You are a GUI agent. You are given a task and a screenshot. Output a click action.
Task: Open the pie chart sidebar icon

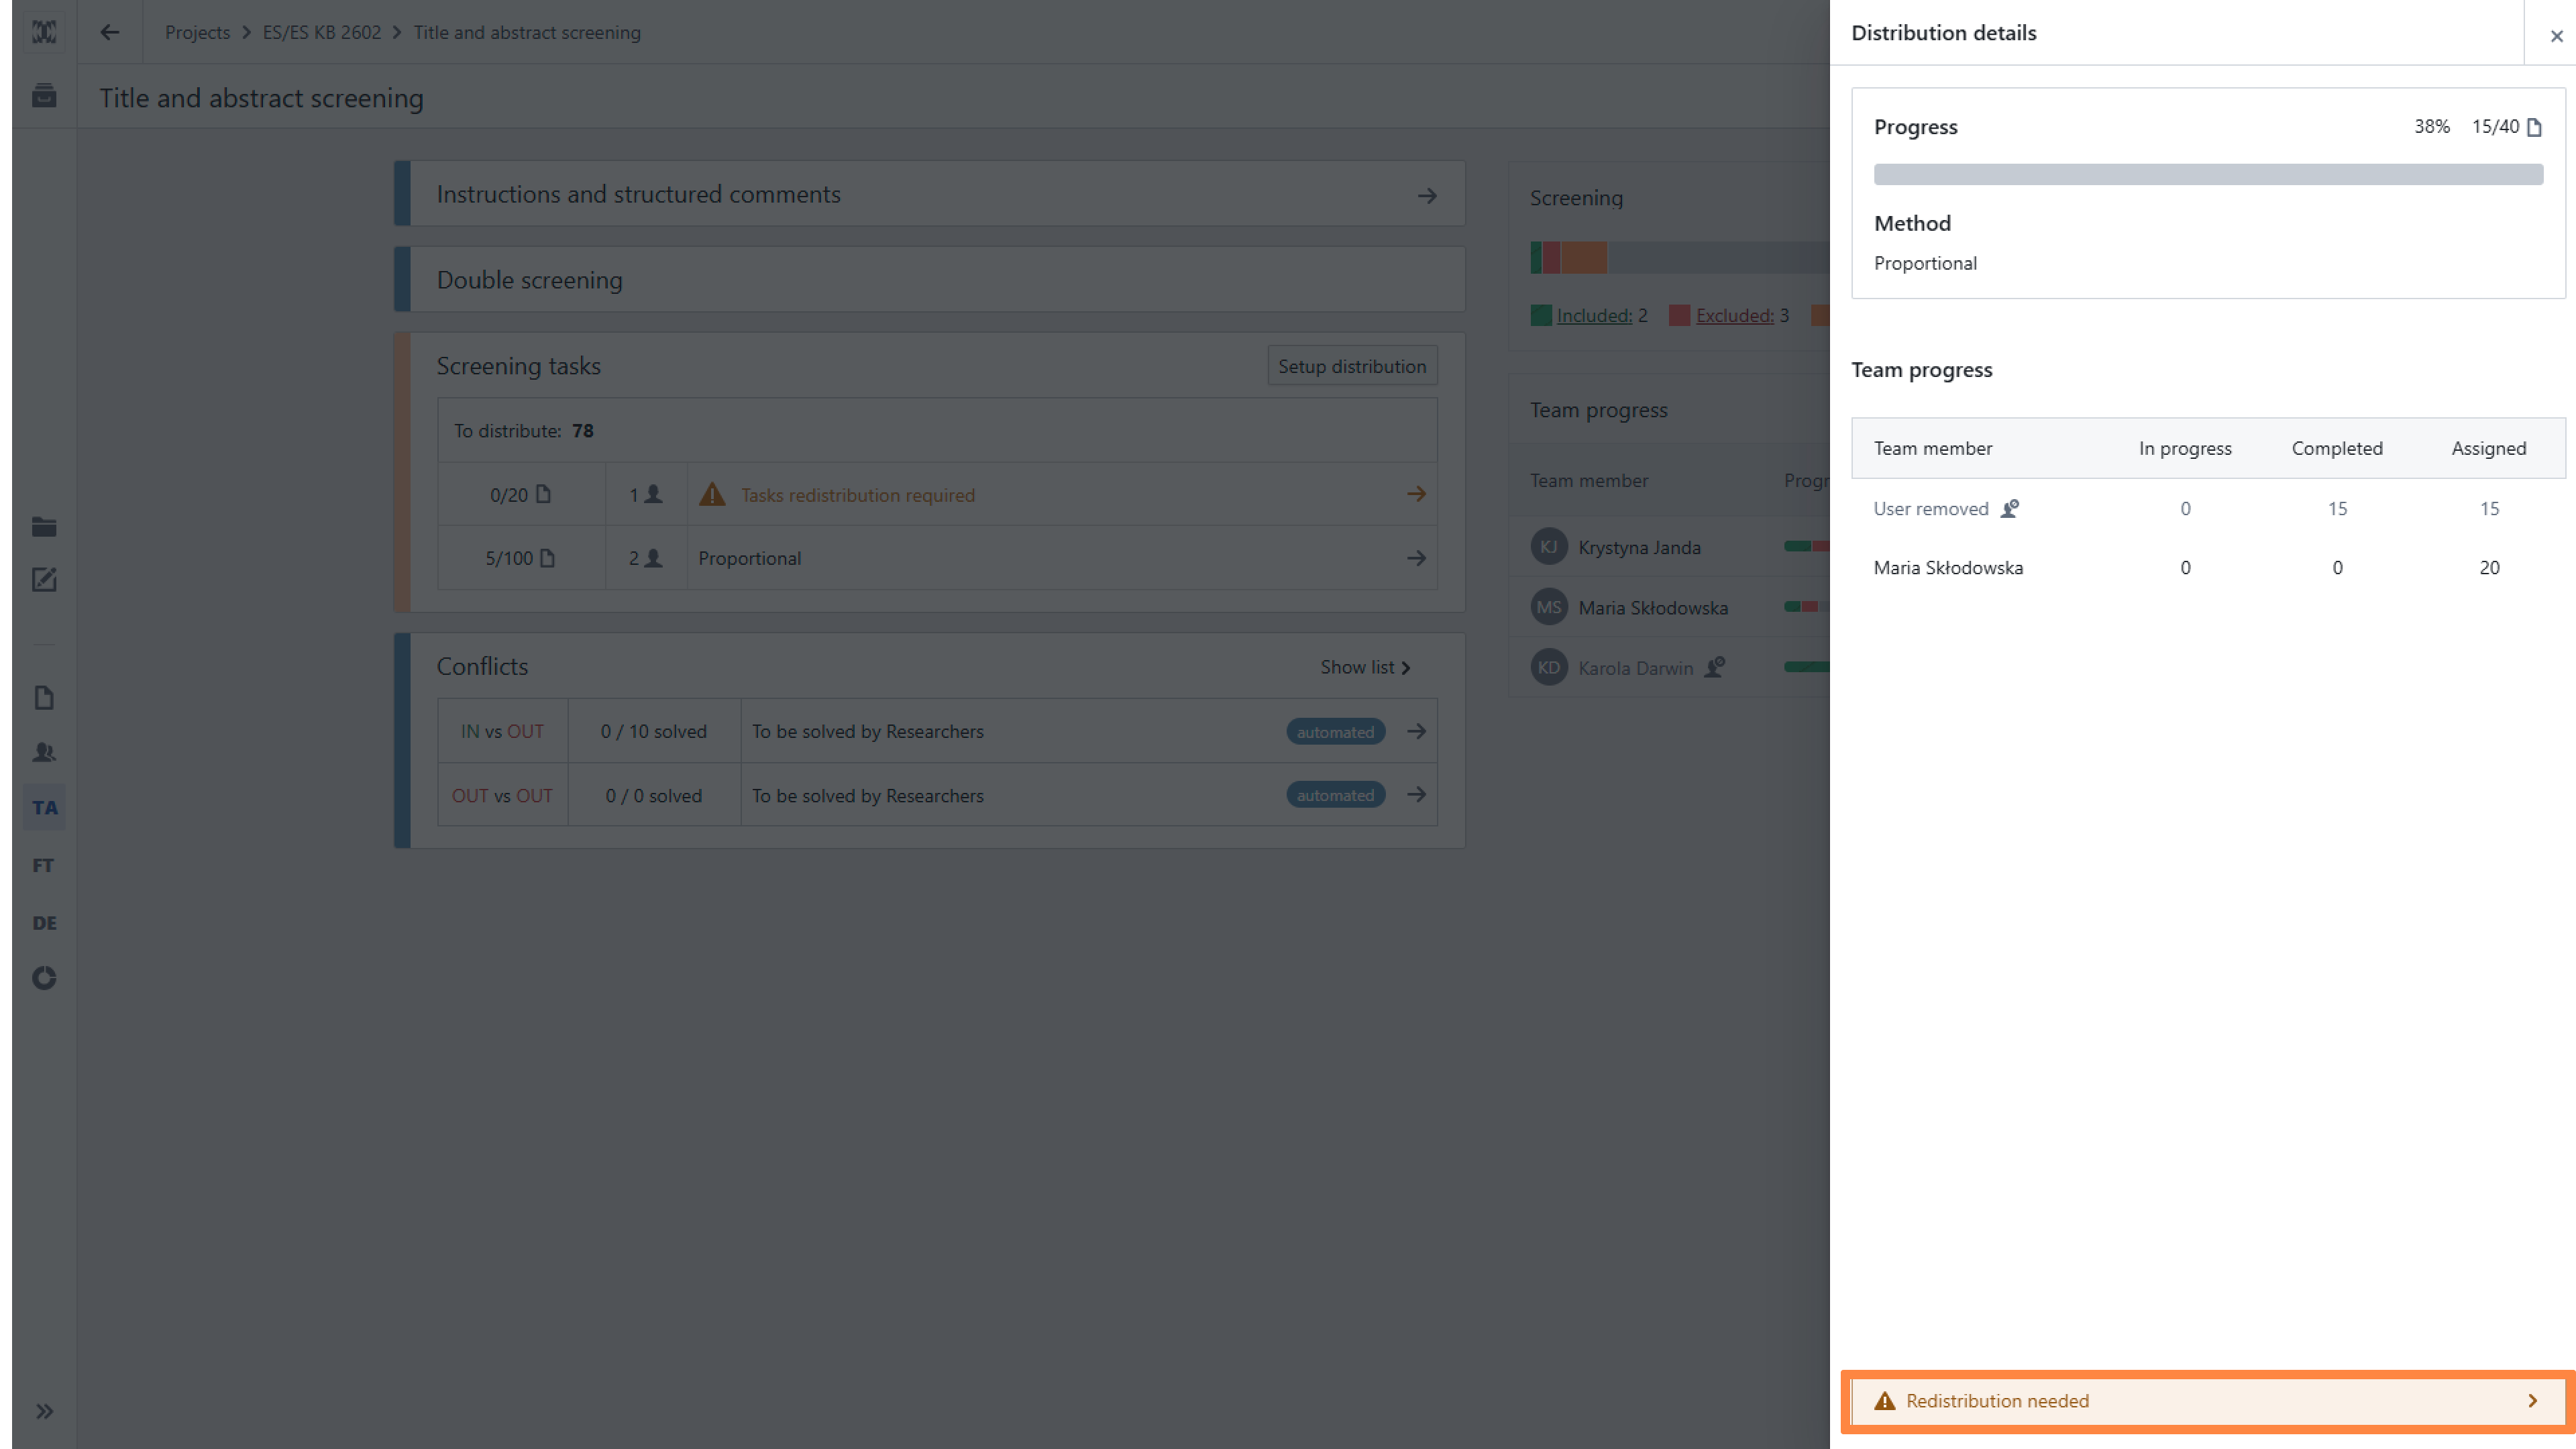[x=44, y=978]
